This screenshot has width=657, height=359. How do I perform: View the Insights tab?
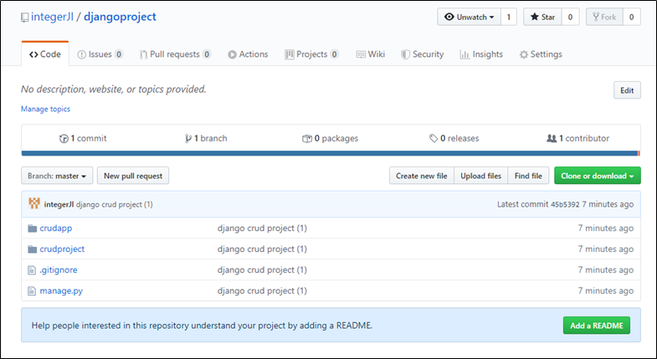(x=481, y=54)
